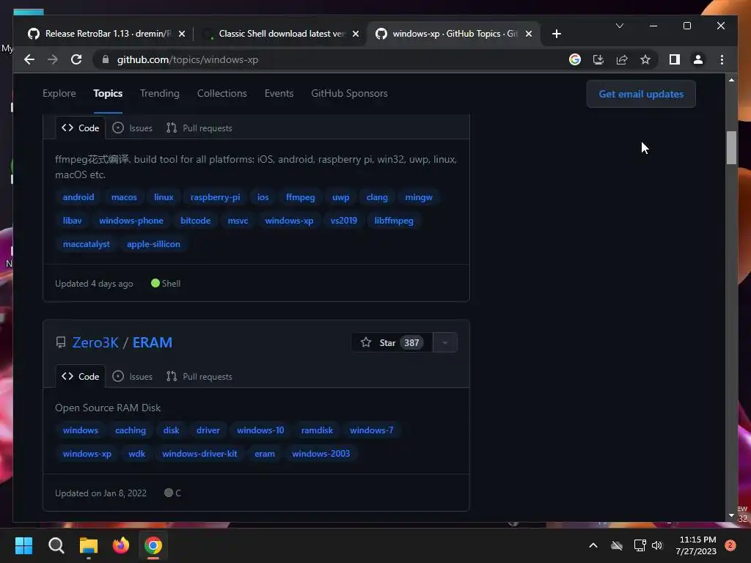Open Issues tab of the ffmpeg repository card
The image size is (751, 563).
click(x=132, y=128)
